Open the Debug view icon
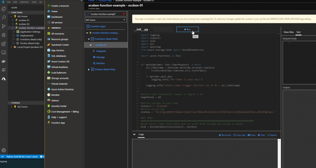The image size is (316, 168). click(4, 35)
